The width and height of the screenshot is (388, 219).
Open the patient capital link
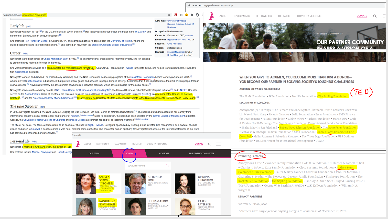pos(35,81)
